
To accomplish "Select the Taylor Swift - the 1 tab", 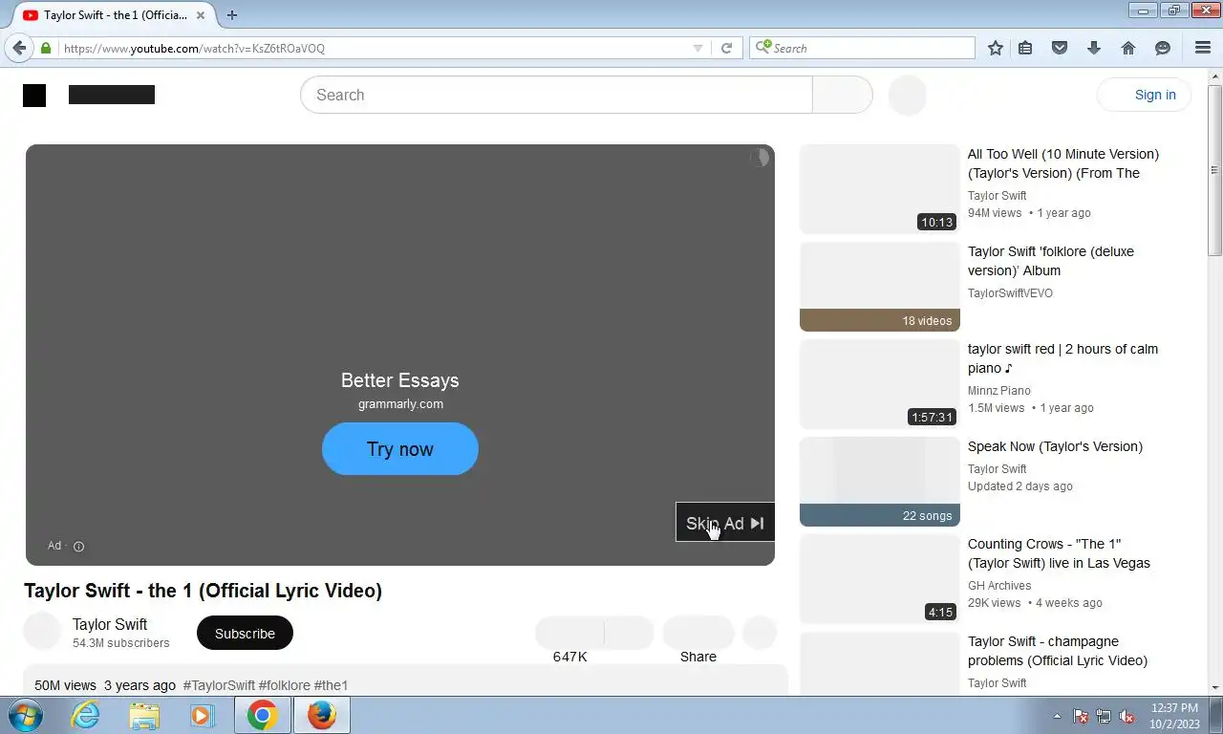I will pos(115,15).
